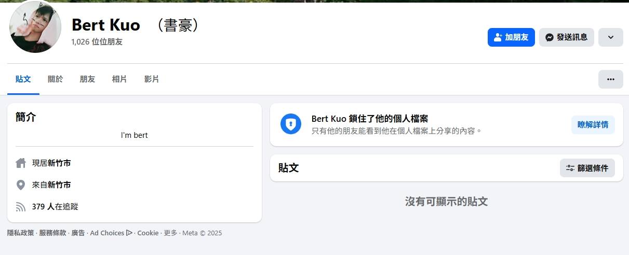629x255 pixels.
Task: Click the followers feed icon beside 379 人在追蹤
Action: 21,207
